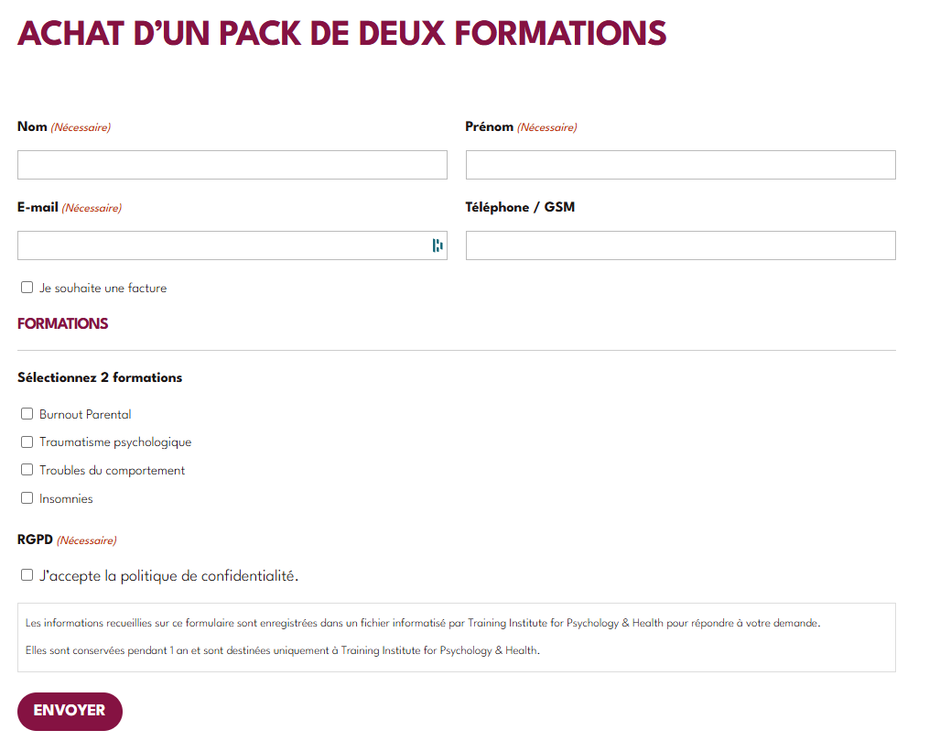Check the Traumatisme psychologique option

(27, 442)
